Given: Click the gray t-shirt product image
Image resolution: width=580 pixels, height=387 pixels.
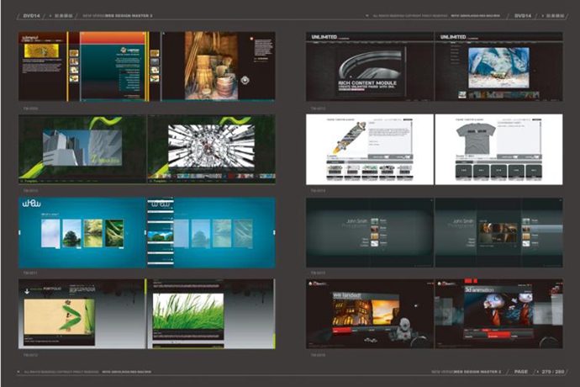Looking at the screenshot, I should (475, 139).
